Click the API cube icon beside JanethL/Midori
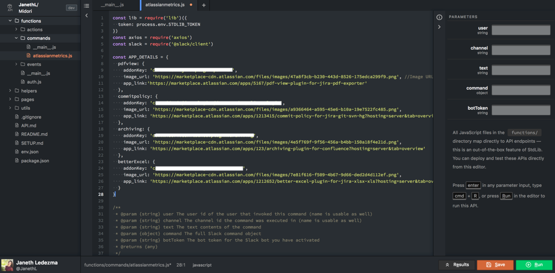This screenshot has width=555, height=273. 10,7
